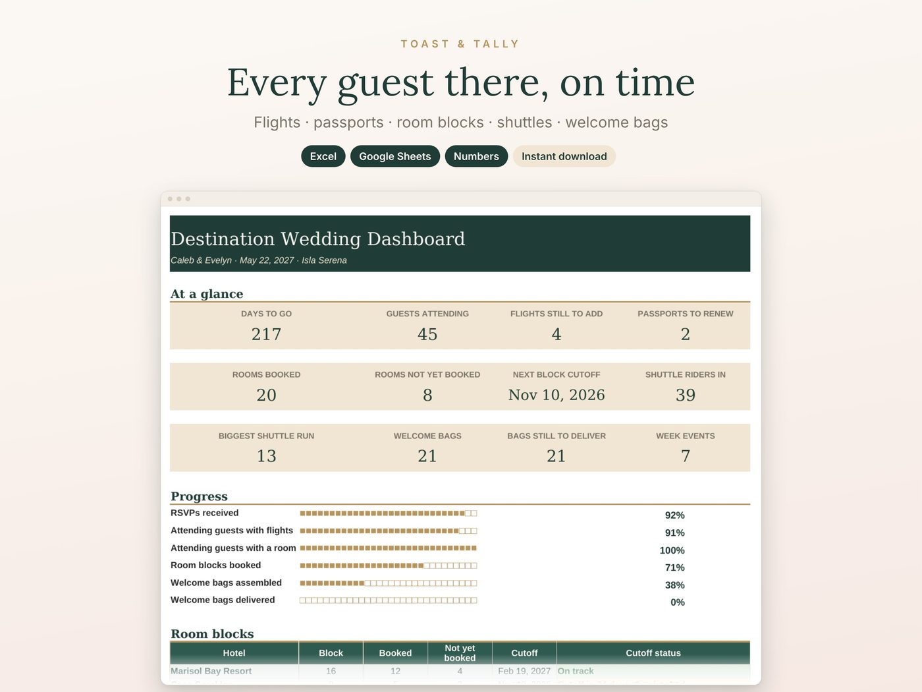
Task: Click the Rooms Not Yet Booked value
Action: point(427,395)
